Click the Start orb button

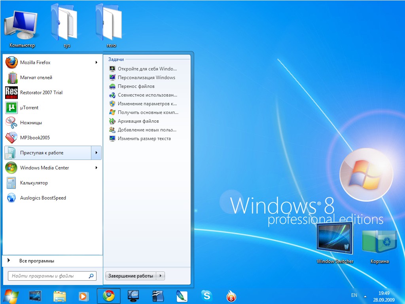pos(11,296)
